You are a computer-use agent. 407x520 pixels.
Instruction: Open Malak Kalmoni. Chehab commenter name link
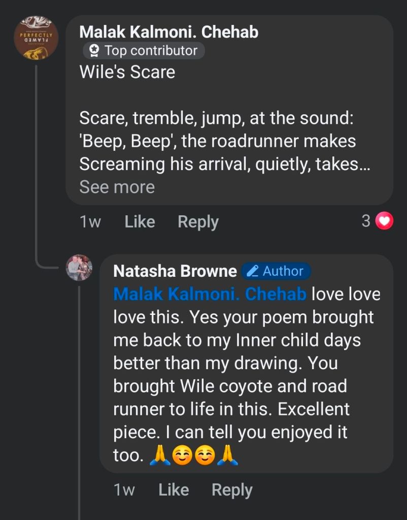[168, 32]
